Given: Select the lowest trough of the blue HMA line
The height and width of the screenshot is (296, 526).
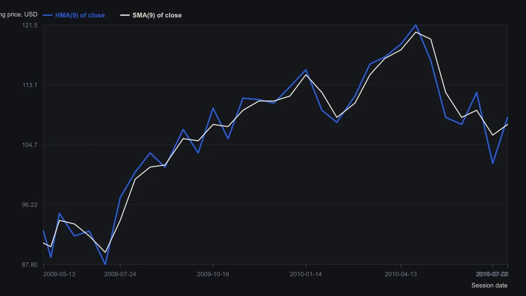Looking at the screenshot, I should point(105,264).
